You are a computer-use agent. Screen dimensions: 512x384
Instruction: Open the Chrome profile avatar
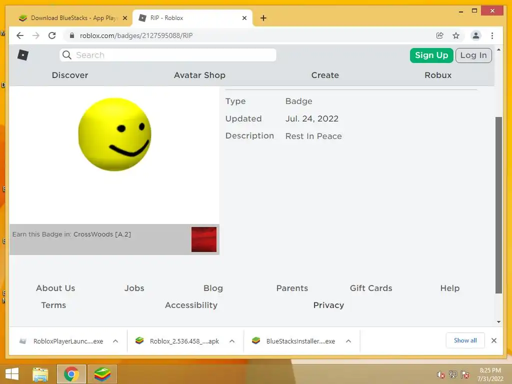point(476,35)
